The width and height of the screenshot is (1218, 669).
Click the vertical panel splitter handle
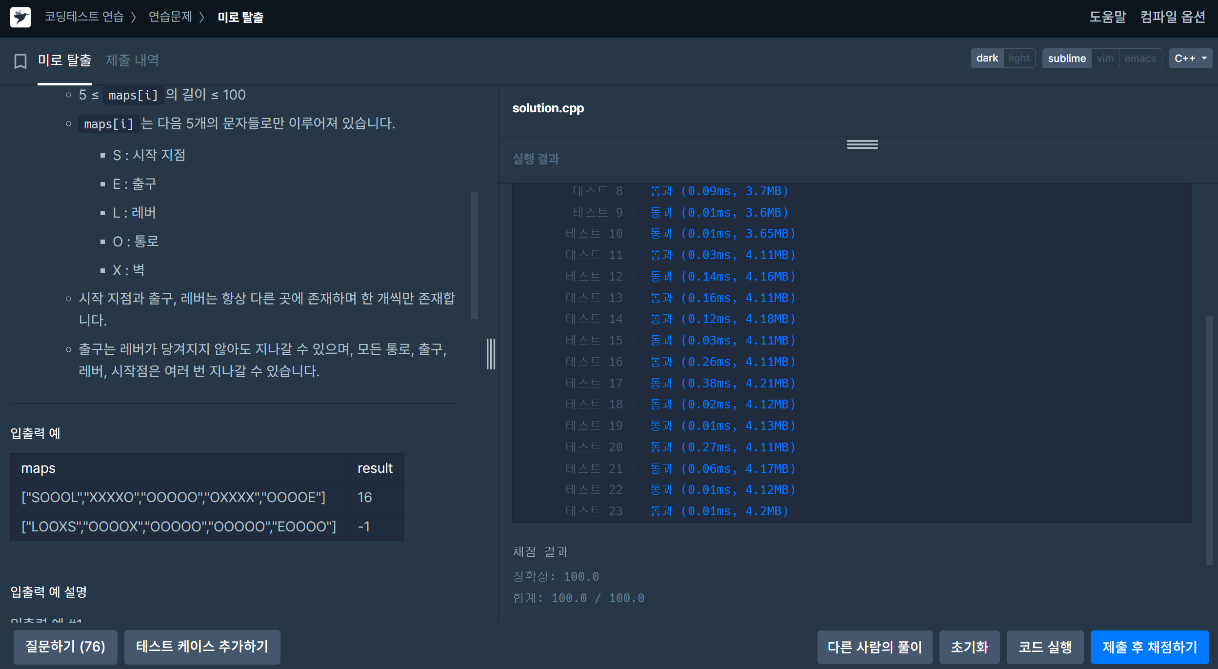point(491,354)
